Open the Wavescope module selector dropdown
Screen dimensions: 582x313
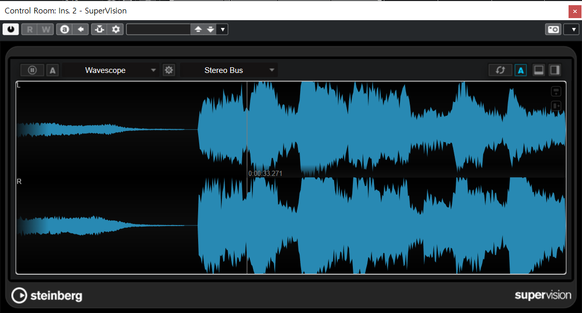pos(111,70)
